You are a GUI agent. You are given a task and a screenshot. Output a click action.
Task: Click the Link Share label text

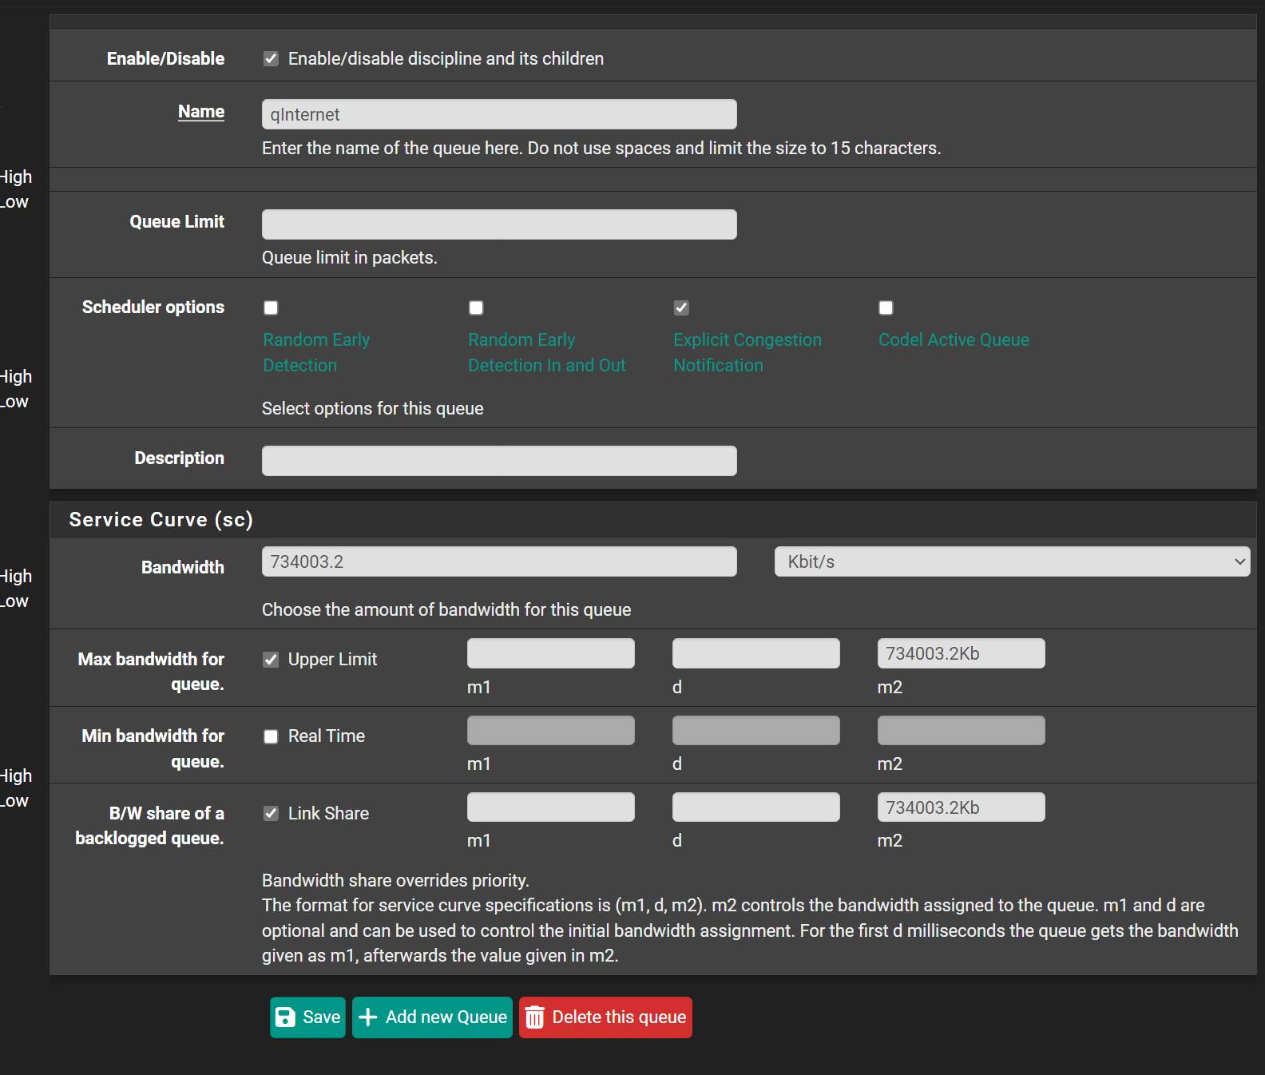click(x=328, y=813)
